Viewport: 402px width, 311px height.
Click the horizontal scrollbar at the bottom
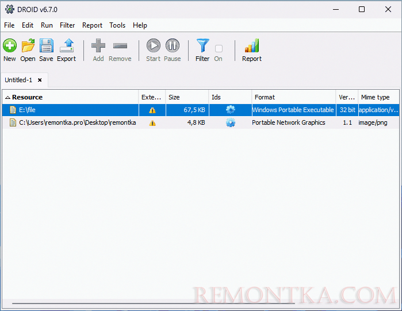click(x=154, y=304)
